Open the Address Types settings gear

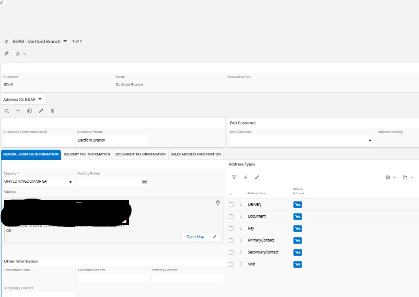[388, 177]
